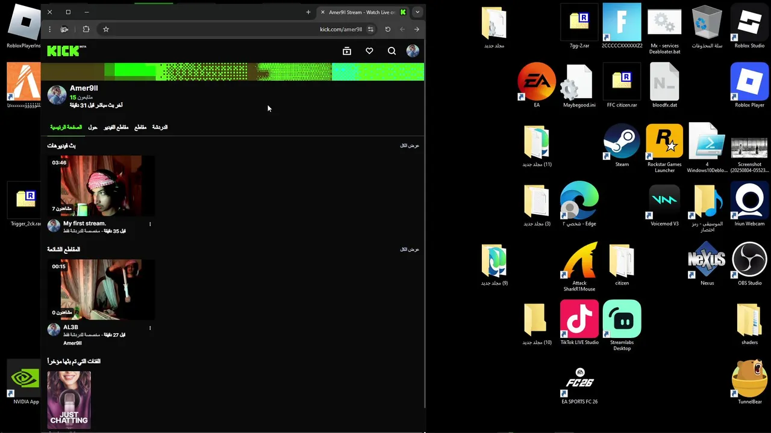Select the Roblox Player desktop icon

pos(749,85)
